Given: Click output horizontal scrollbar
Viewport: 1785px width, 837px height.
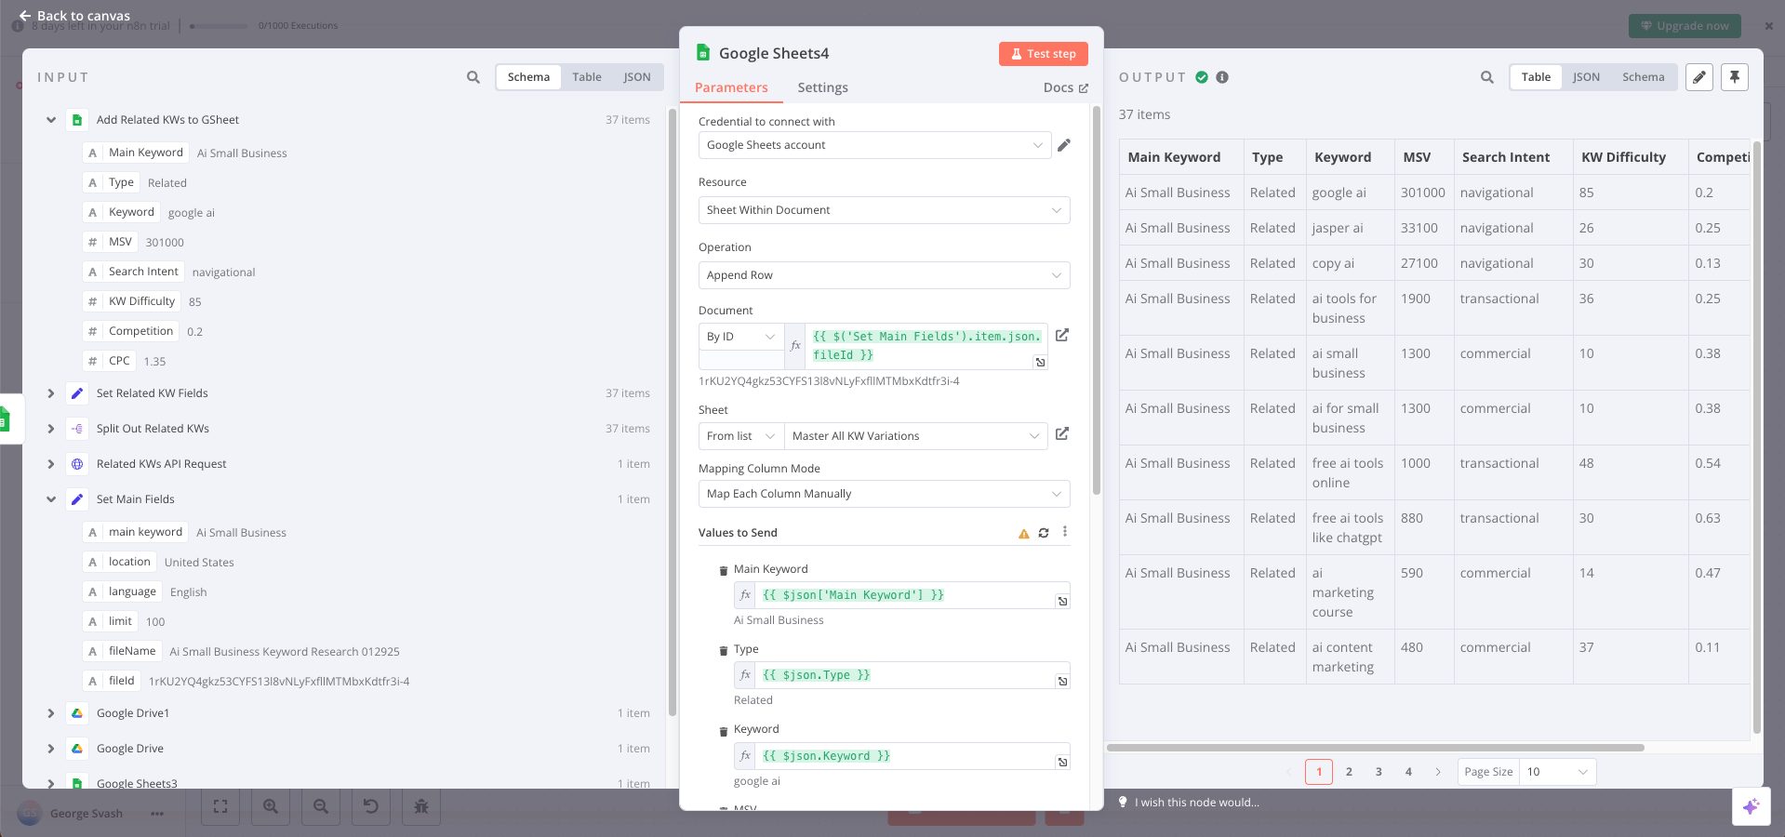Looking at the screenshot, I should click(1375, 748).
